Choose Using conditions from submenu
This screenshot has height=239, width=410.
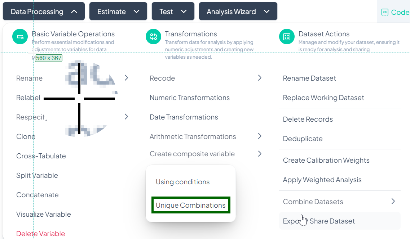[x=182, y=182]
